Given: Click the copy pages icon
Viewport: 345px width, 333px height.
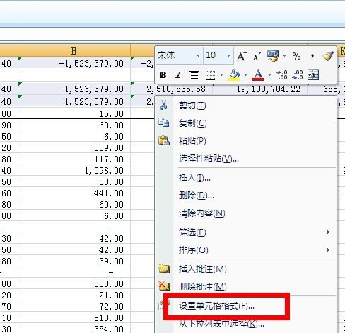Looking at the screenshot, I should point(164,123).
